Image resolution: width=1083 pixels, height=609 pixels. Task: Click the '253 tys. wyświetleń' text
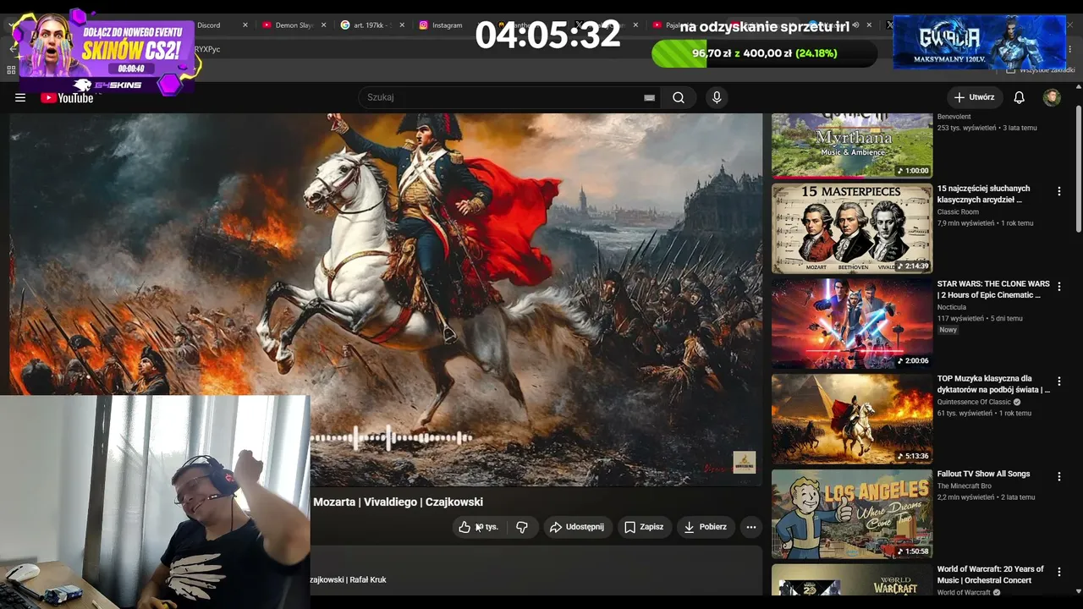coord(966,128)
